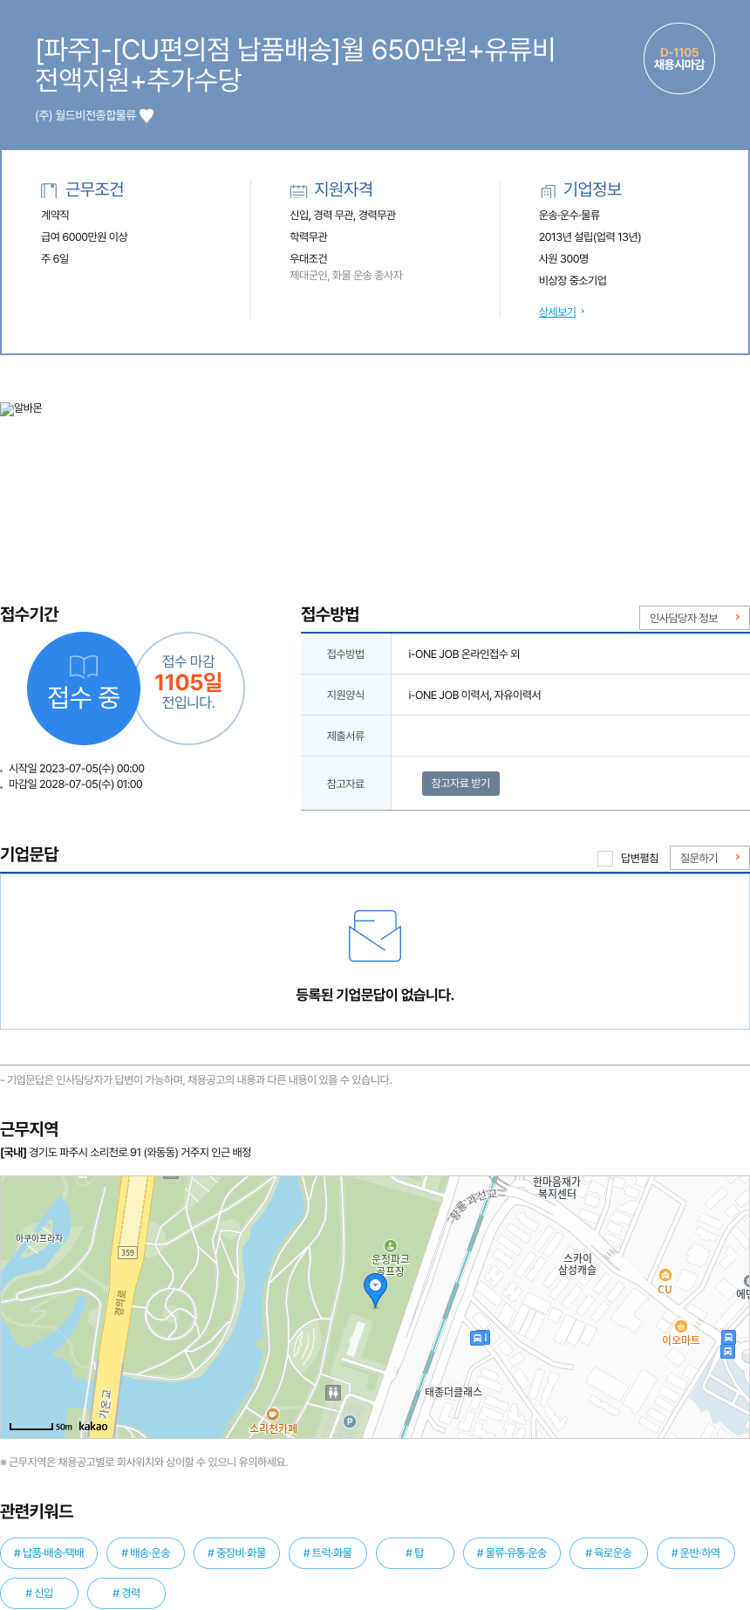The width and height of the screenshot is (750, 1610).
Task: Click the restroom icon on map
Action: [x=333, y=1392]
